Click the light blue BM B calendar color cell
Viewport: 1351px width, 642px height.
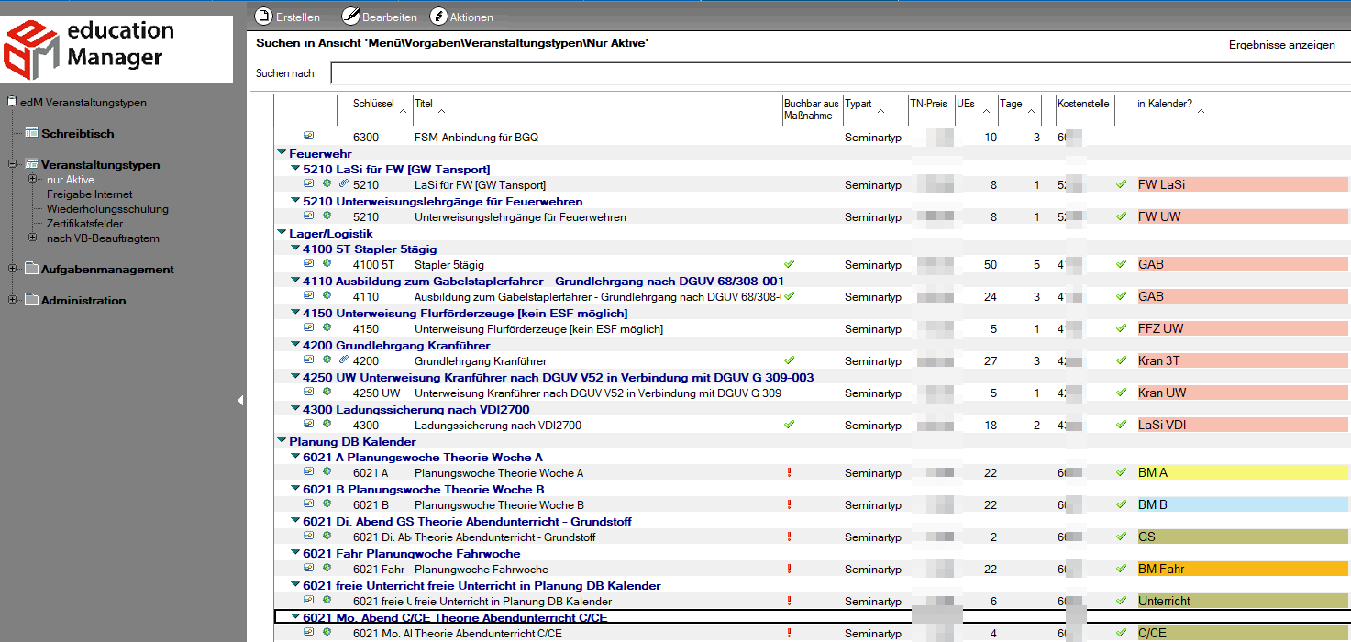[x=1243, y=504]
